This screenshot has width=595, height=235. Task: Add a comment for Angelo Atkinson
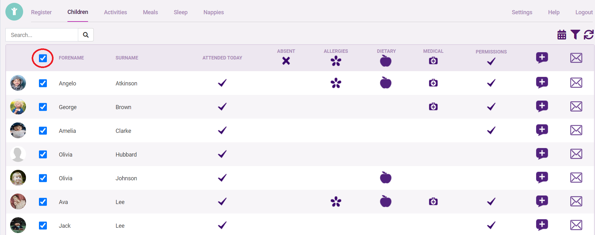[542, 83]
